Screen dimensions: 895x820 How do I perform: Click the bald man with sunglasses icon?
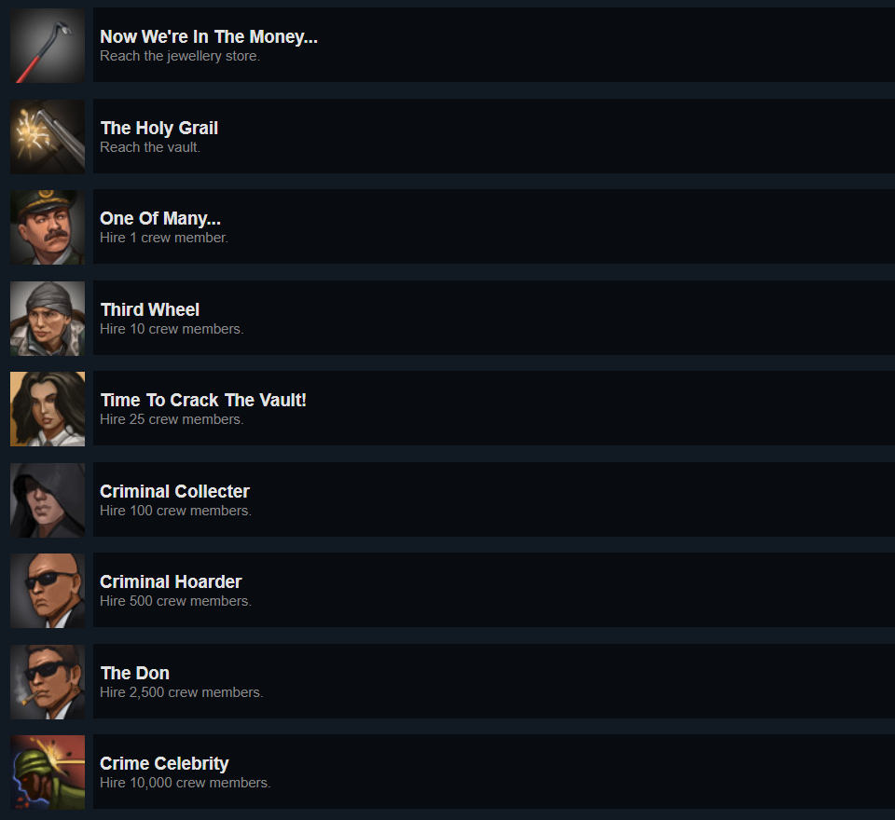click(48, 591)
